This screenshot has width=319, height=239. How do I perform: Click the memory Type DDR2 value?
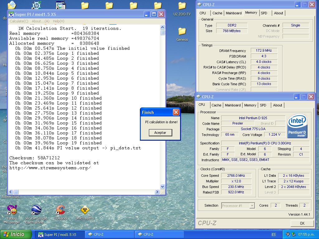(x=232, y=25)
